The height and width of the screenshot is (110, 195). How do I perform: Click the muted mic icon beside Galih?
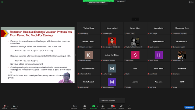(x=125, y=74)
